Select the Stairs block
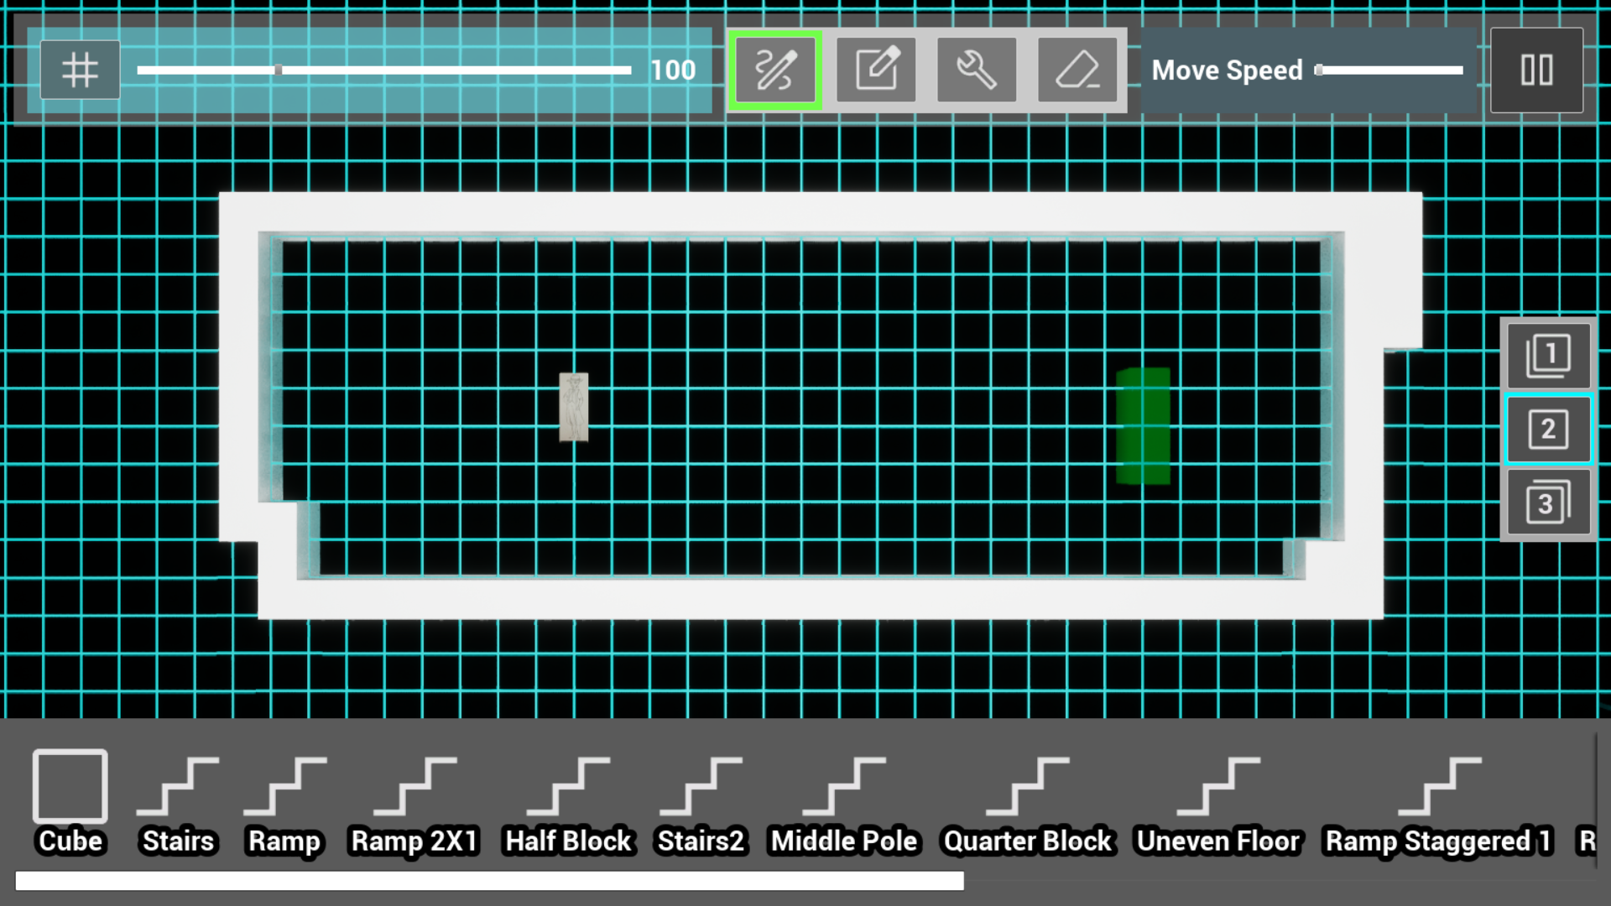 pyautogui.click(x=177, y=789)
